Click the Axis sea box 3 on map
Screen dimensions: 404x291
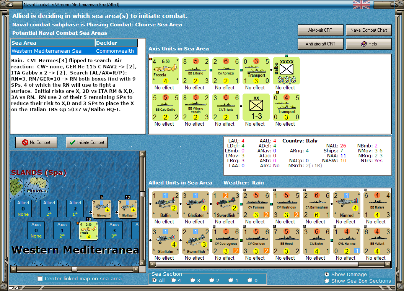pyautogui.click(x=114, y=230)
